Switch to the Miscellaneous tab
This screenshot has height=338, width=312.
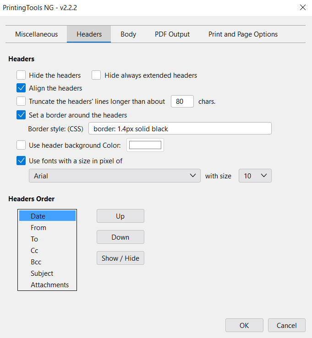[x=36, y=34]
